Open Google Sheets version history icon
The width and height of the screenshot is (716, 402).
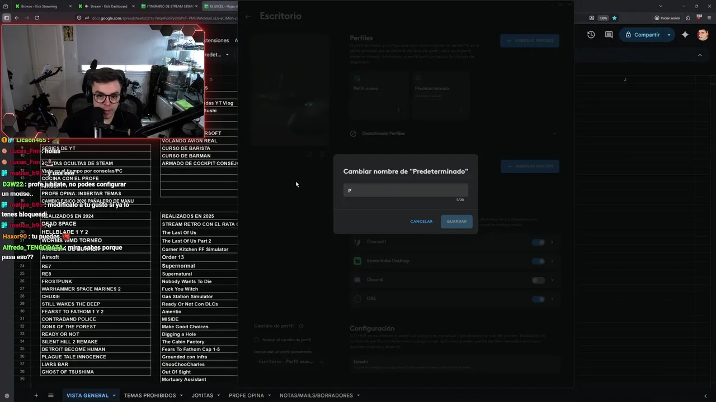[x=591, y=35]
